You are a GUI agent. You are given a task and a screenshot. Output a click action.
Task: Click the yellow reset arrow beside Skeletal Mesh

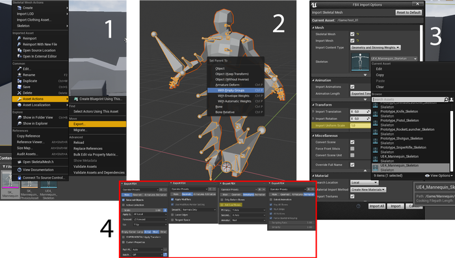point(357,34)
